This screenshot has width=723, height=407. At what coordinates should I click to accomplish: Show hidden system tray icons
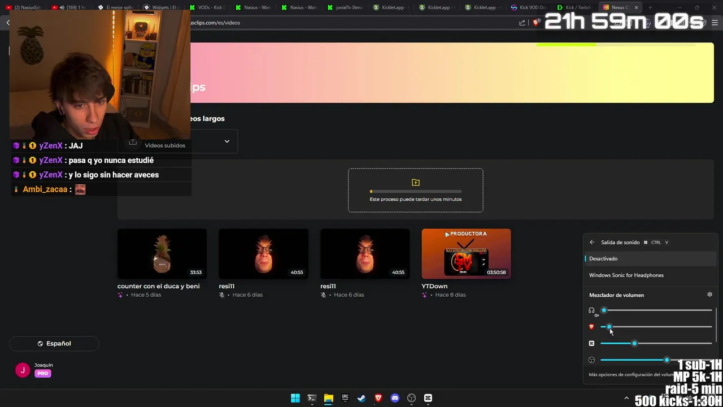click(626, 398)
